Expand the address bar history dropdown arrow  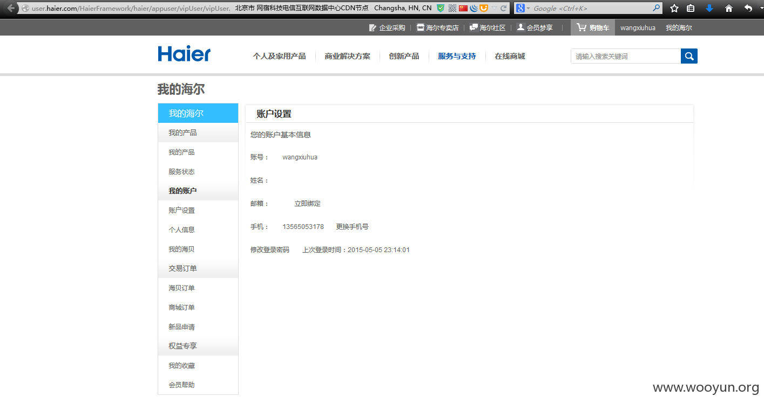(x=493, y=8)
